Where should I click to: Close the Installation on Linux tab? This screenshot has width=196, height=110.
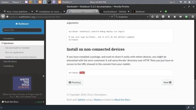point(64,12)
